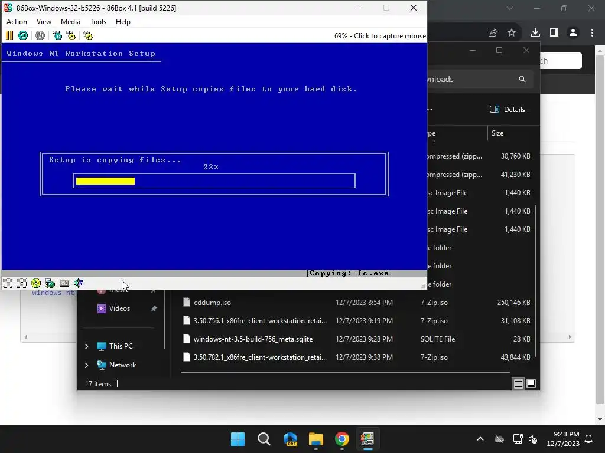Click the CD-ROM disc icon in 86Box status bar
Image resolution: width=605 pixels, height=453 pixels.
click(36, 284)
